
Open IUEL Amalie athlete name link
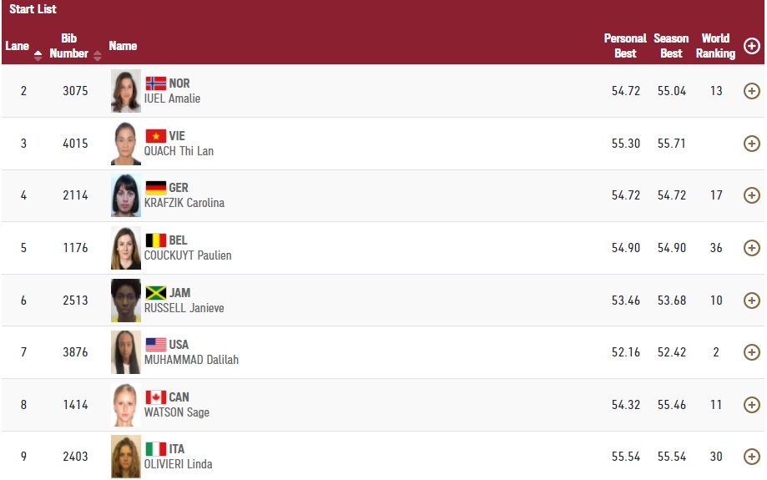(172, 99)
